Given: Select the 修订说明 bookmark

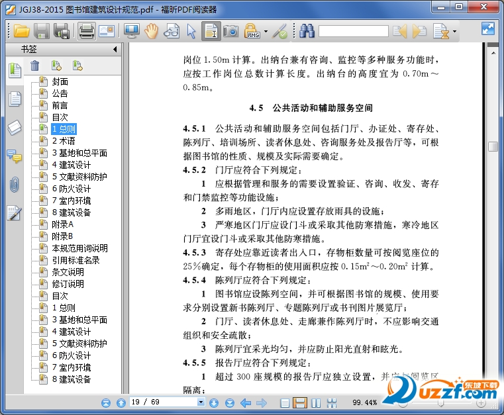Looking at the screenshot, I should pos(68,284).
